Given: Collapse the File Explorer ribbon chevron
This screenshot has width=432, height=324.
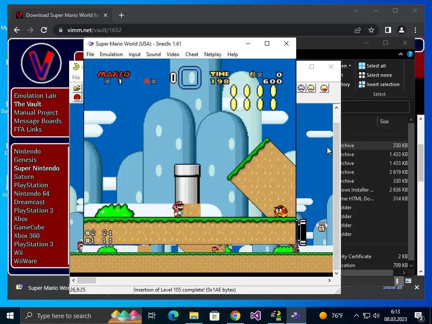Looking at the screenshot, I should pyautogui.click(x=401, y=54).
